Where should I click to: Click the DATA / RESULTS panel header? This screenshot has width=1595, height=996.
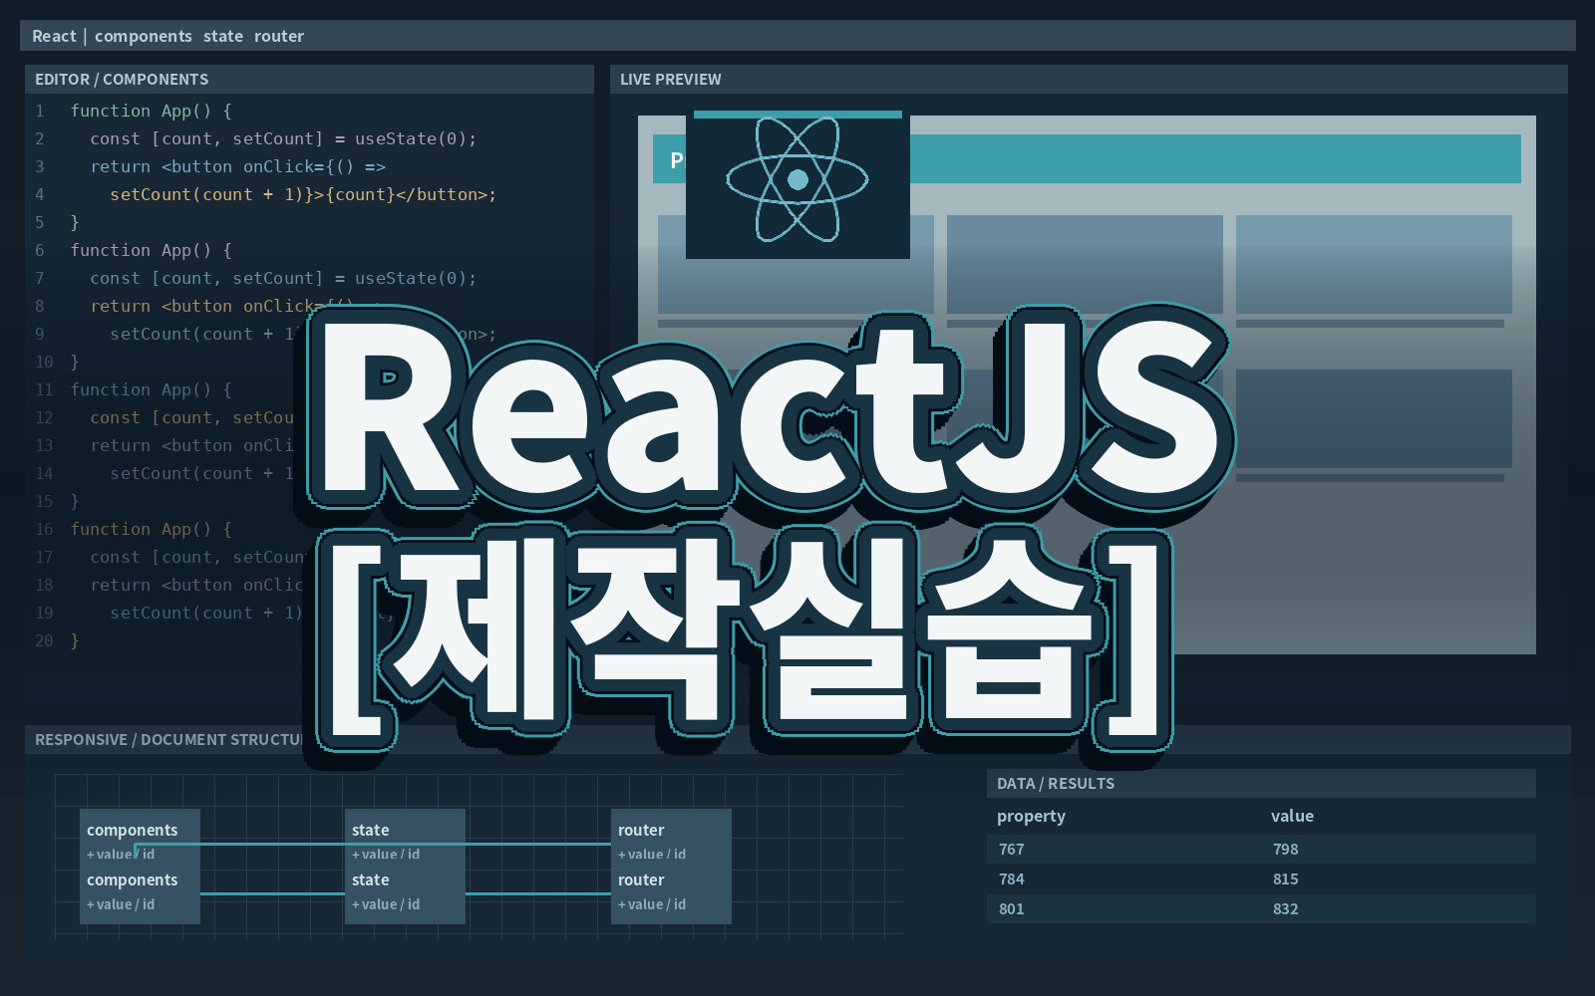click(x=1261, y=783)
